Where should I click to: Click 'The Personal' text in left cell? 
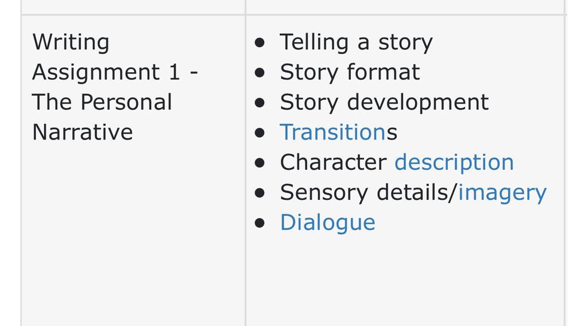point(102,102)
